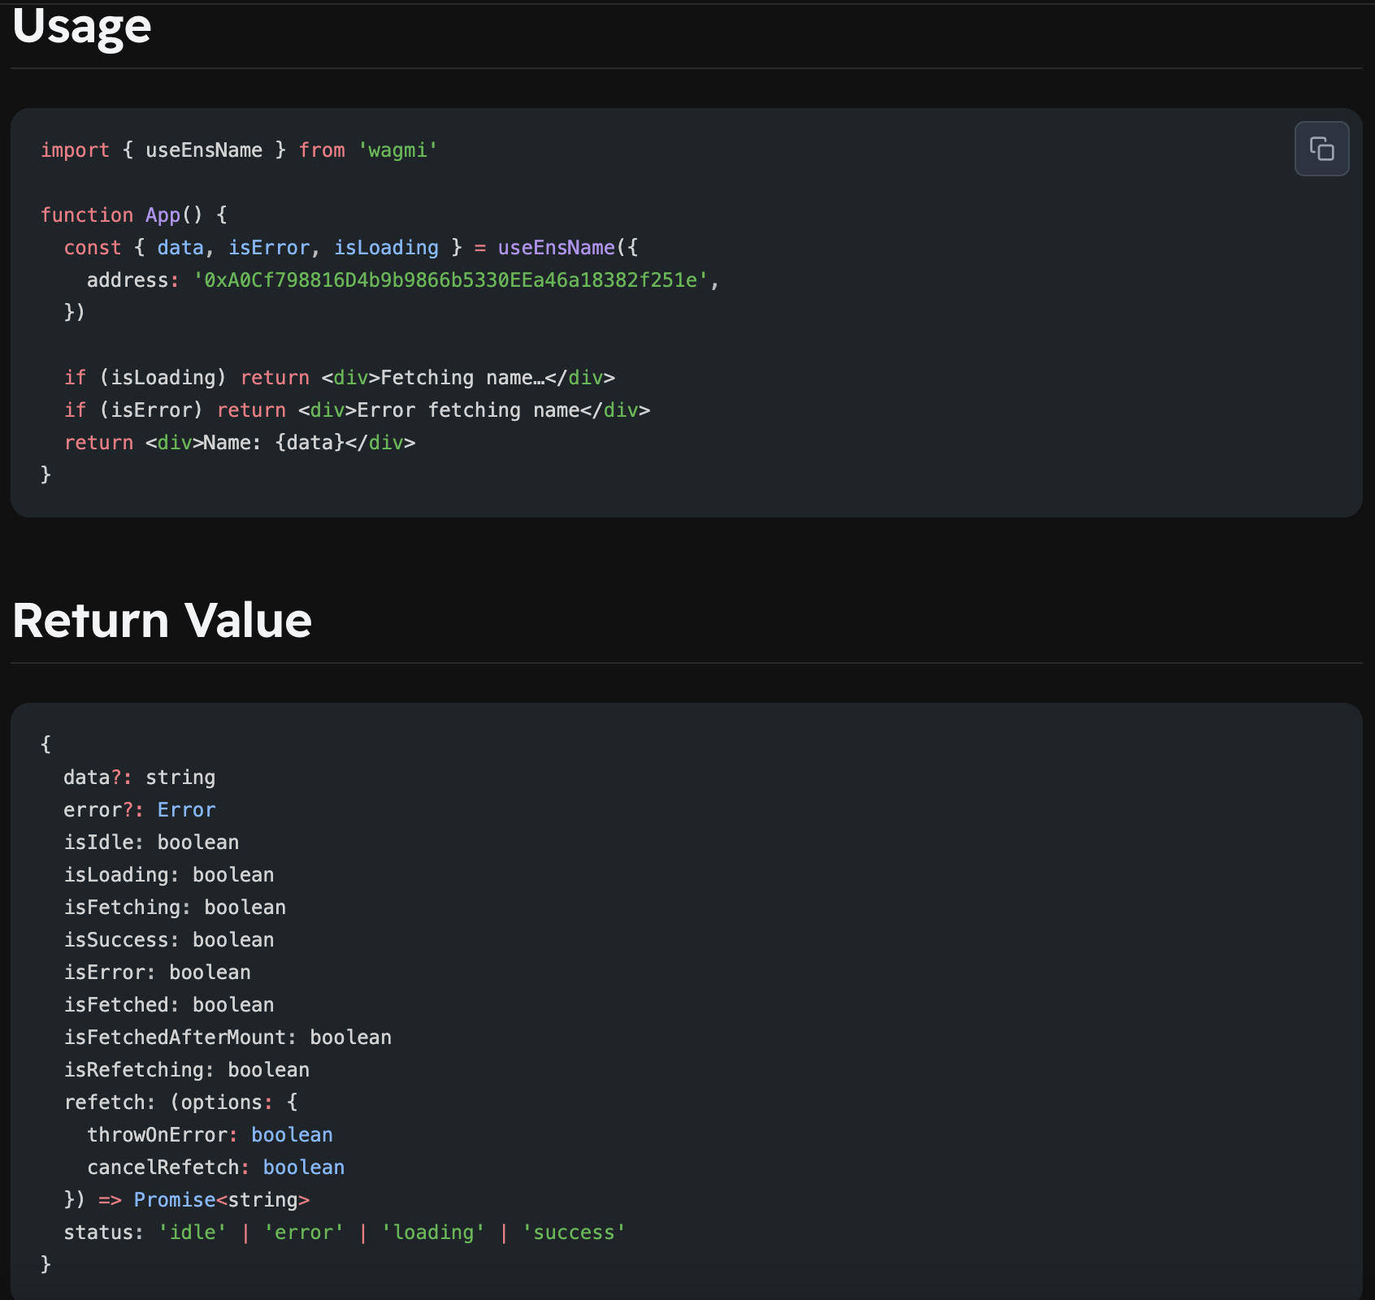Viewport: 1375px width, 1300px height.
Task: Copy the Usage code snippet
Action: [1321, 149]
